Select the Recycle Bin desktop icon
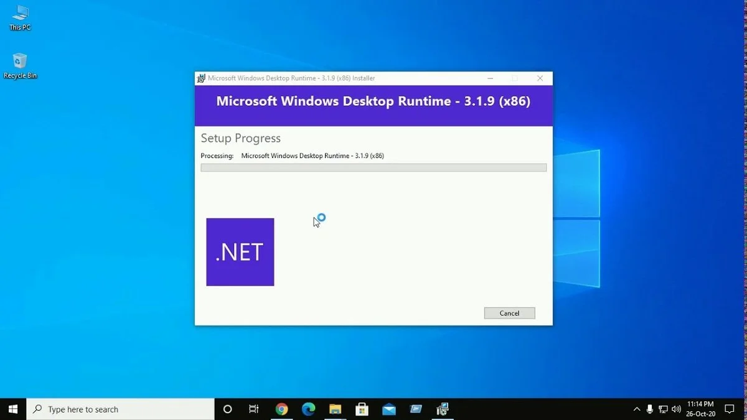Viewport: 747px width, 420px height. point(20,65)
